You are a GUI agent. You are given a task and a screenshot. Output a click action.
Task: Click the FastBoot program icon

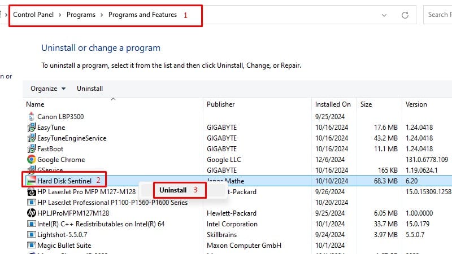pyautogui.click(x=32, y=148)
